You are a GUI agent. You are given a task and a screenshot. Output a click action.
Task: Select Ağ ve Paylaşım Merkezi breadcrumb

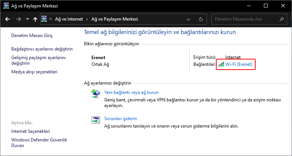(x=115, y=19)
